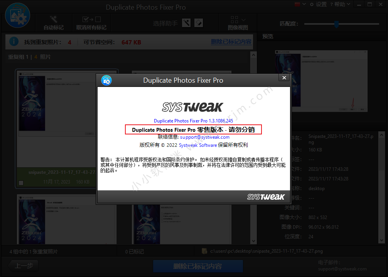Open the 设置 settings menu
Image resolution: width=388 pixels, height=277 pixels.
click(x=318, y=4)
